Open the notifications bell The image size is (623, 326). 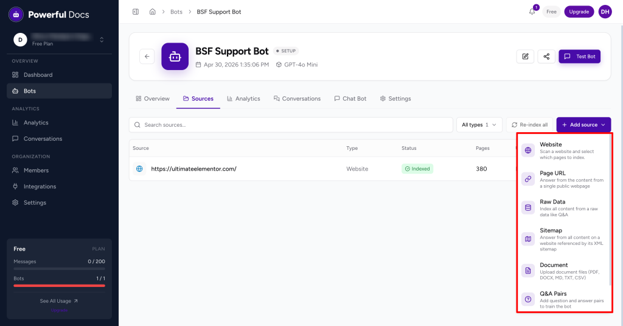pos(532,12)
